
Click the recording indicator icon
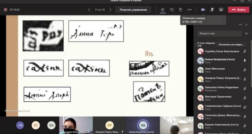coord(5,10)
